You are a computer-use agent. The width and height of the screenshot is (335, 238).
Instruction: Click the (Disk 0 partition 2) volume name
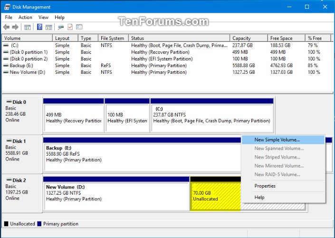click(x=29, y=59)
